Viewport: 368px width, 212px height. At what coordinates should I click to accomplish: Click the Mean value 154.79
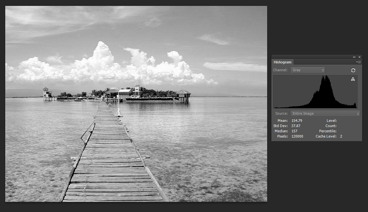tap(297, 121)
